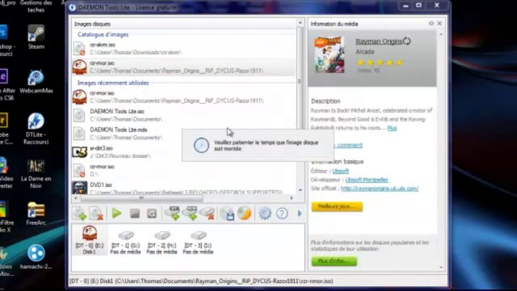Viewport: 517px width, 291px height.
Task: Click the media panel scroll down arrow
Action: pyautogui.click(x=441, y=267)
